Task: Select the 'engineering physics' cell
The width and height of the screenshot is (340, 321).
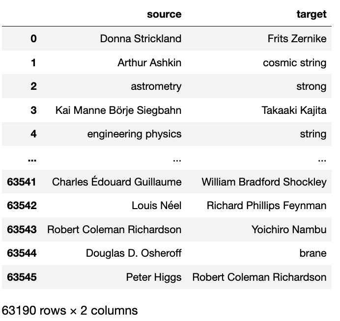Action: pos(134,134)
